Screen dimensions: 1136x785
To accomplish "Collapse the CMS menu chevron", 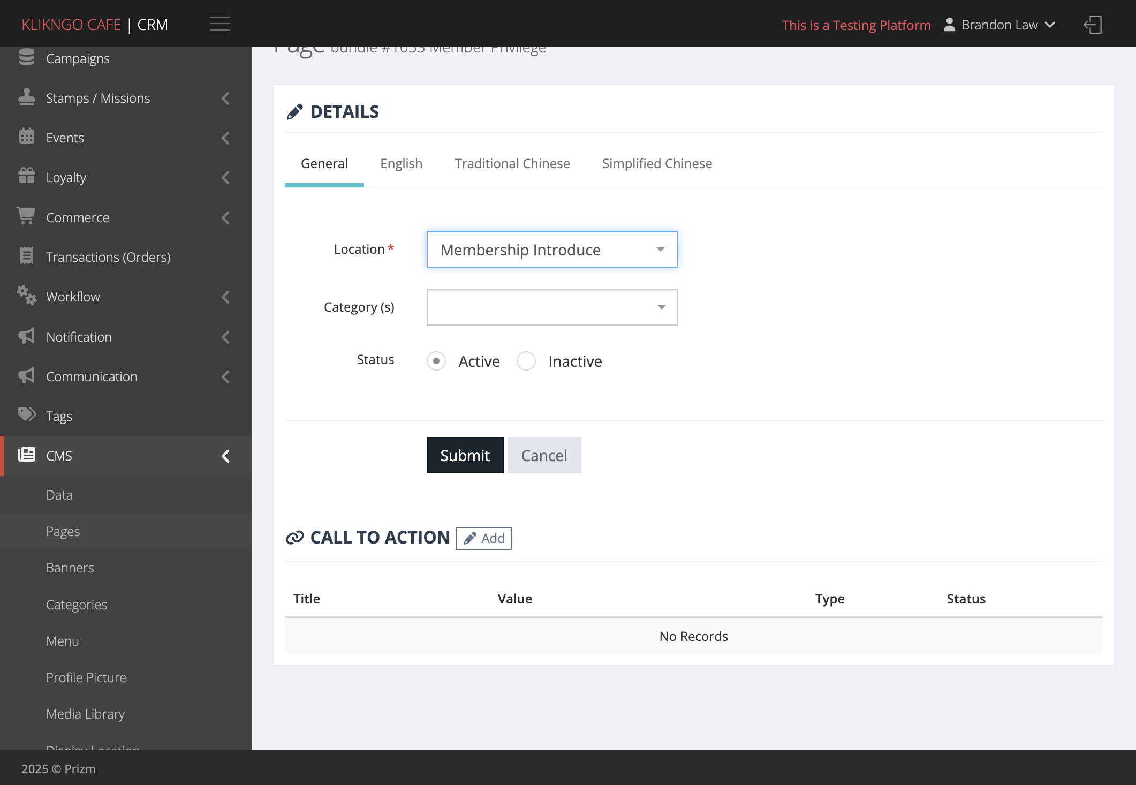I will point(225,456).
